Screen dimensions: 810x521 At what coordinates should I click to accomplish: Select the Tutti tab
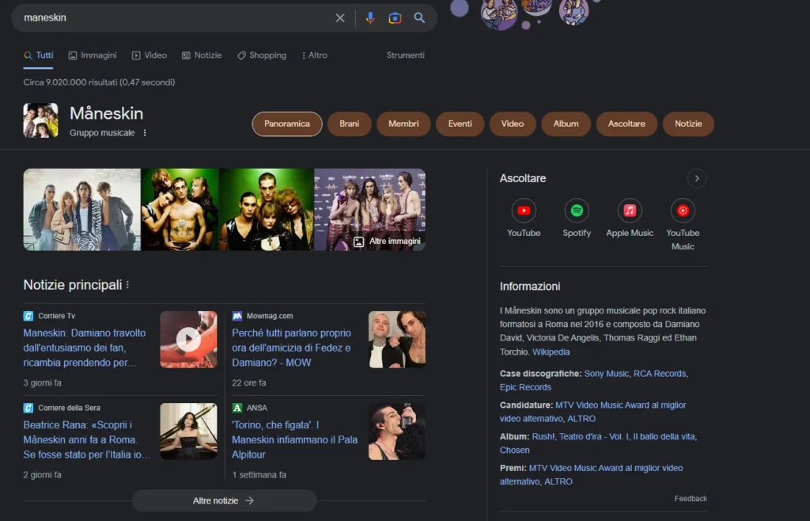[x=38, y=55]
